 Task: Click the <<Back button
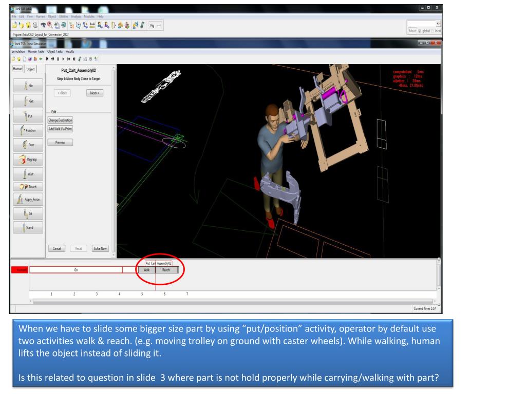click(x=62, y=93)
